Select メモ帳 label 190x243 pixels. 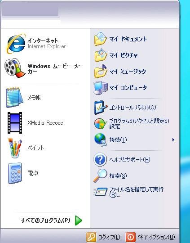(34, 98)
